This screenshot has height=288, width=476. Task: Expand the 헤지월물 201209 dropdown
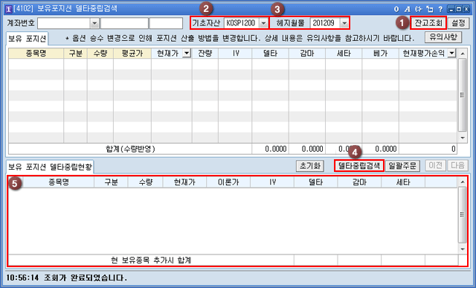point(344,23)
